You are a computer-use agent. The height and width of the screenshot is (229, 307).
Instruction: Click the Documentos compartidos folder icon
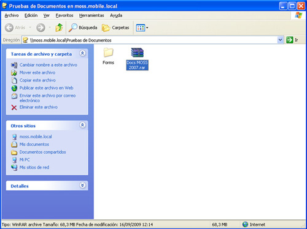[14, 152]
